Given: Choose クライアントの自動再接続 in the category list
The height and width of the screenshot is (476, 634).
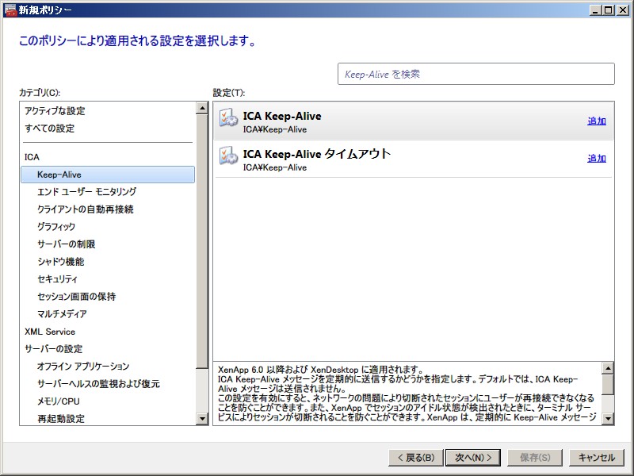Looking at the screenshot, I should (85, 209).
